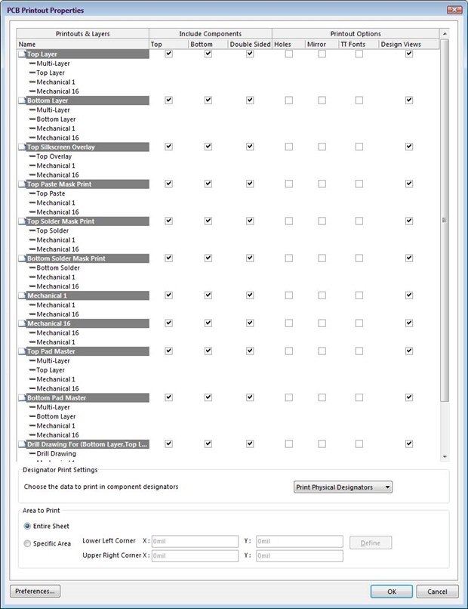
Task: Click the disabled Define button
Action: pos(371,543)
